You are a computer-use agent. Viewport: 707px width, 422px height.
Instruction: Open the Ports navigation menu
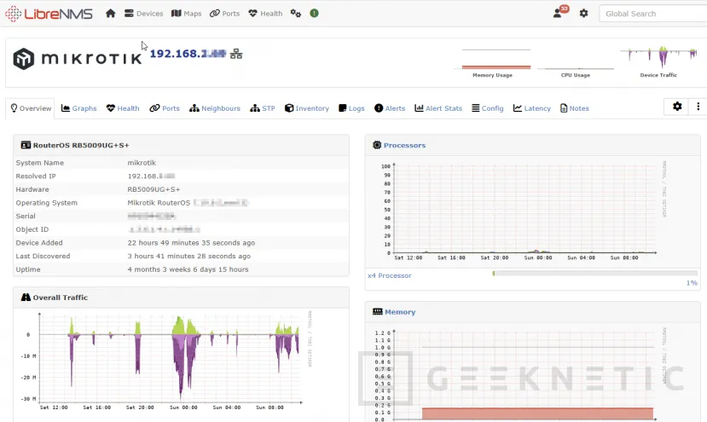coord(224,14)
